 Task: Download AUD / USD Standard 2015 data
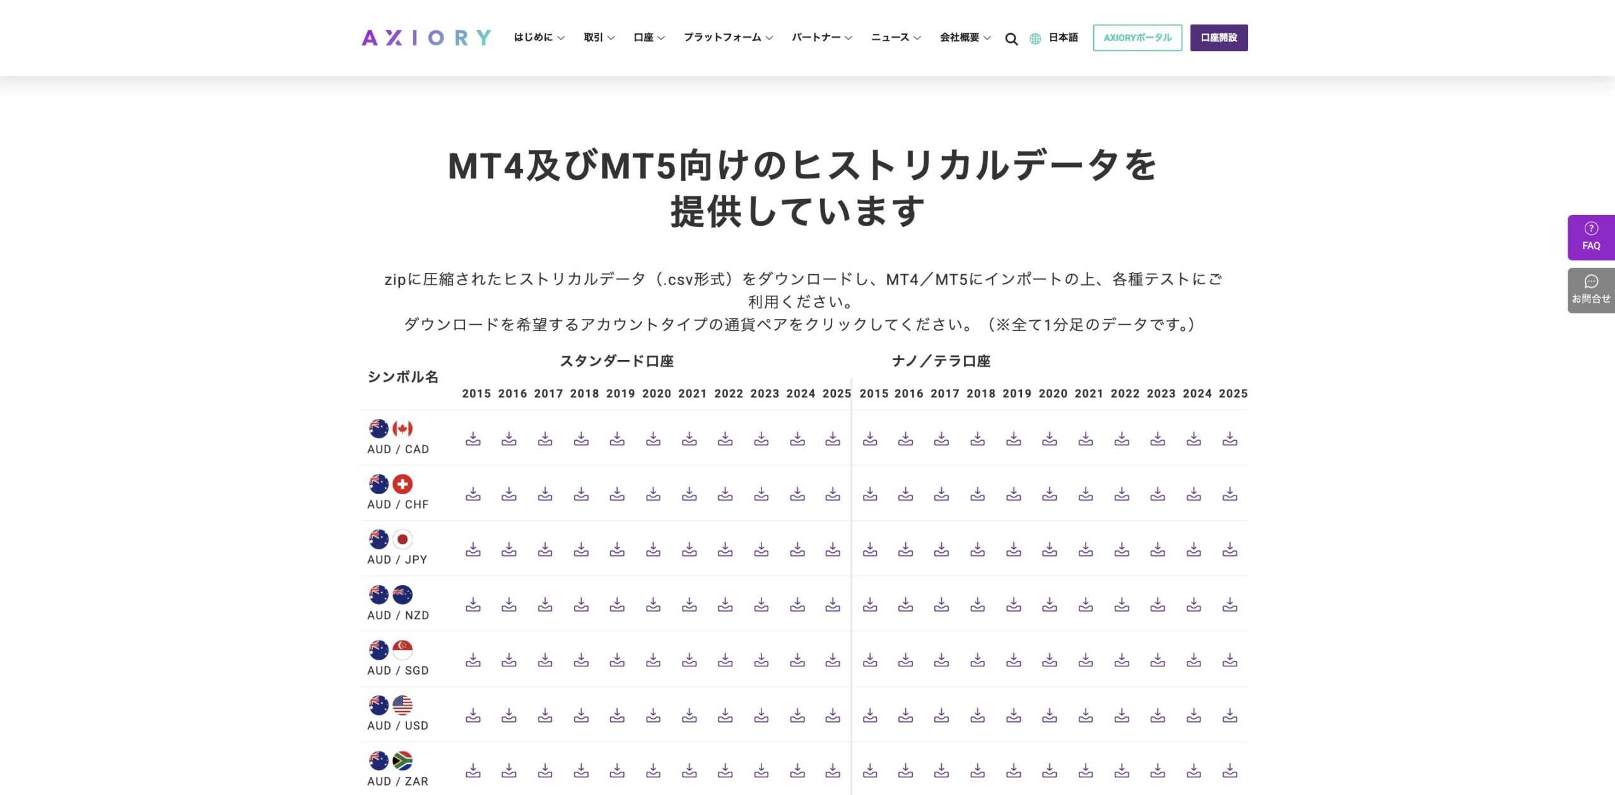click(473, 716)
